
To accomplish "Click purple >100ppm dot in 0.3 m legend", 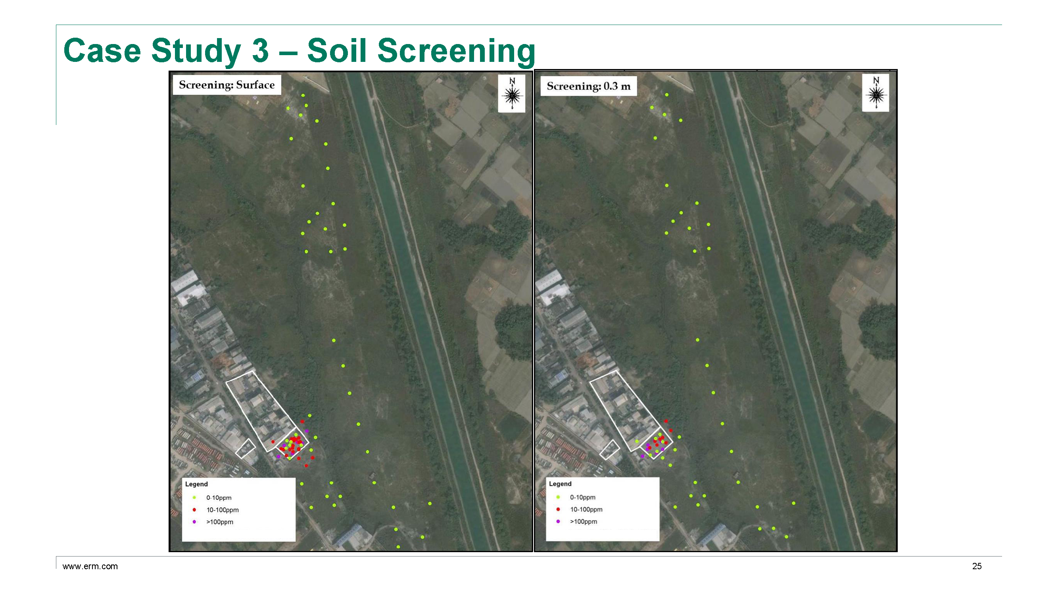I will 558,522.
